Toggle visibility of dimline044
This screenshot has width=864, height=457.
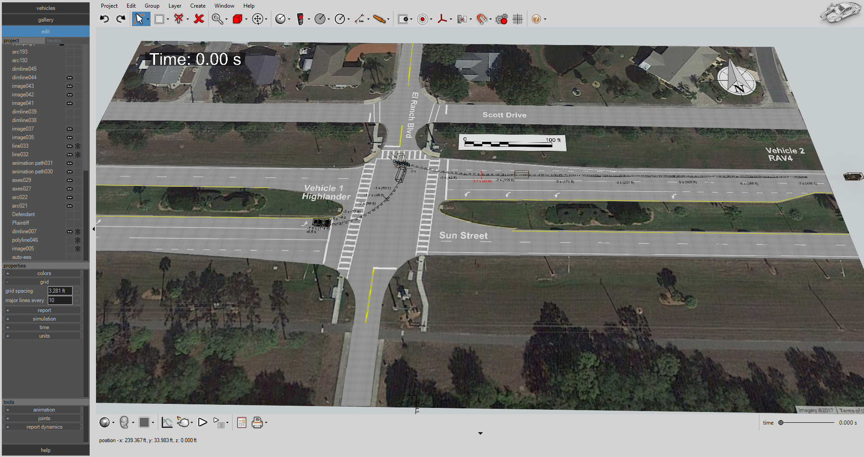tap(69, 77)
